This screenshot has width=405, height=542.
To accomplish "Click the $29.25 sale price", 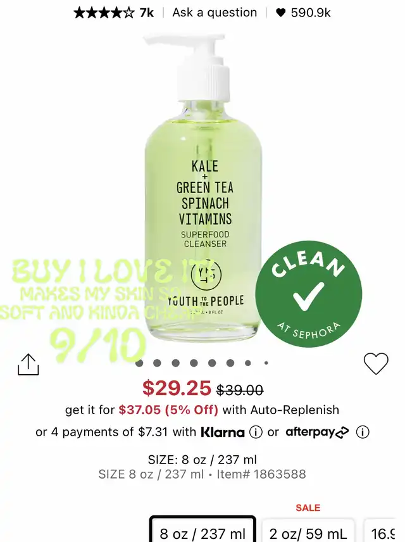I will tap(177, 388).
